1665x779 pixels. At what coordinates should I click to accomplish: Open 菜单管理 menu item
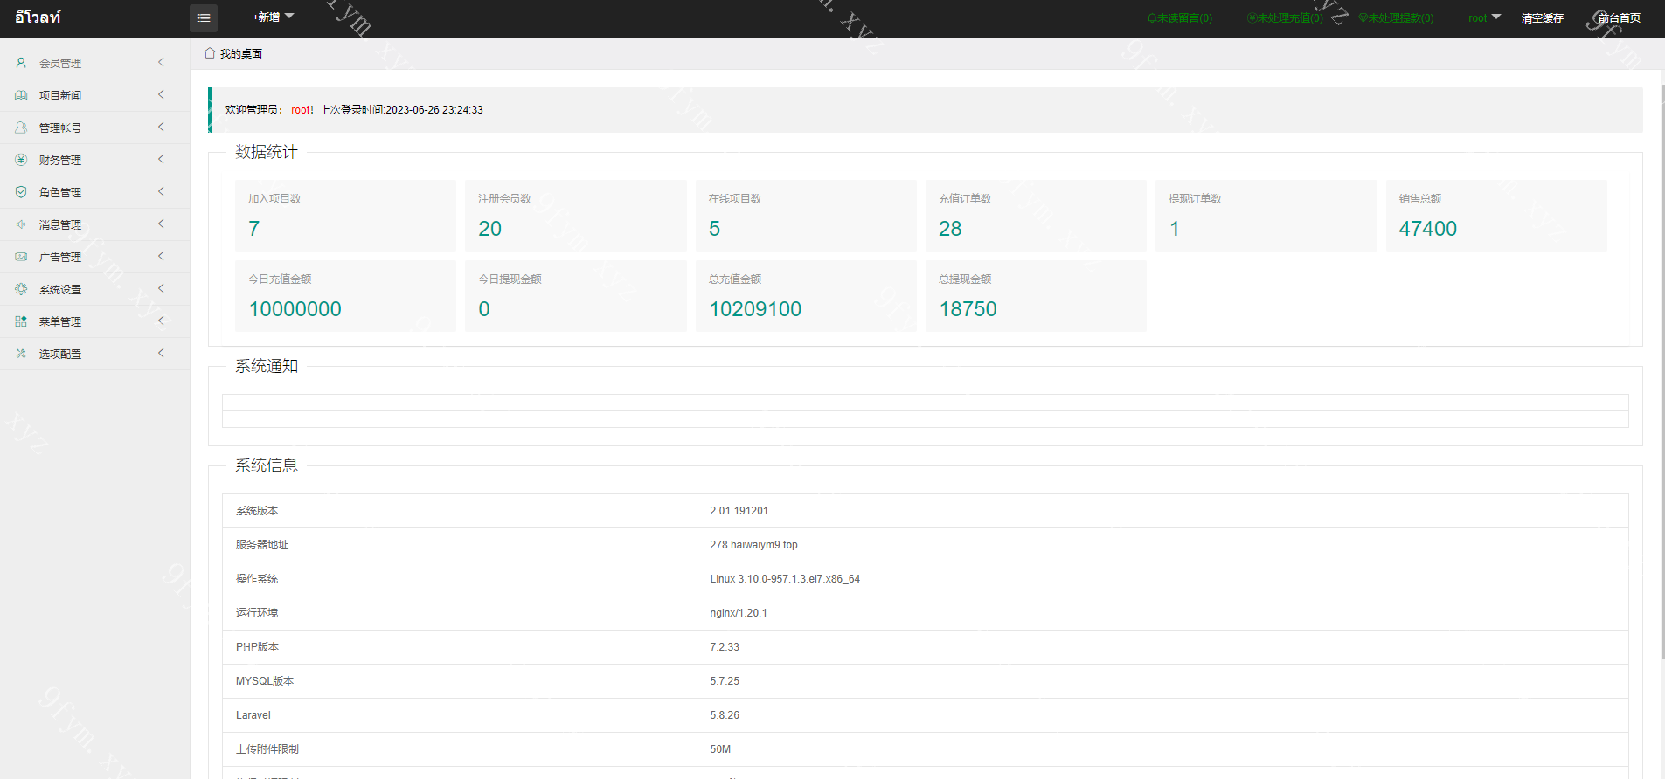94,321
